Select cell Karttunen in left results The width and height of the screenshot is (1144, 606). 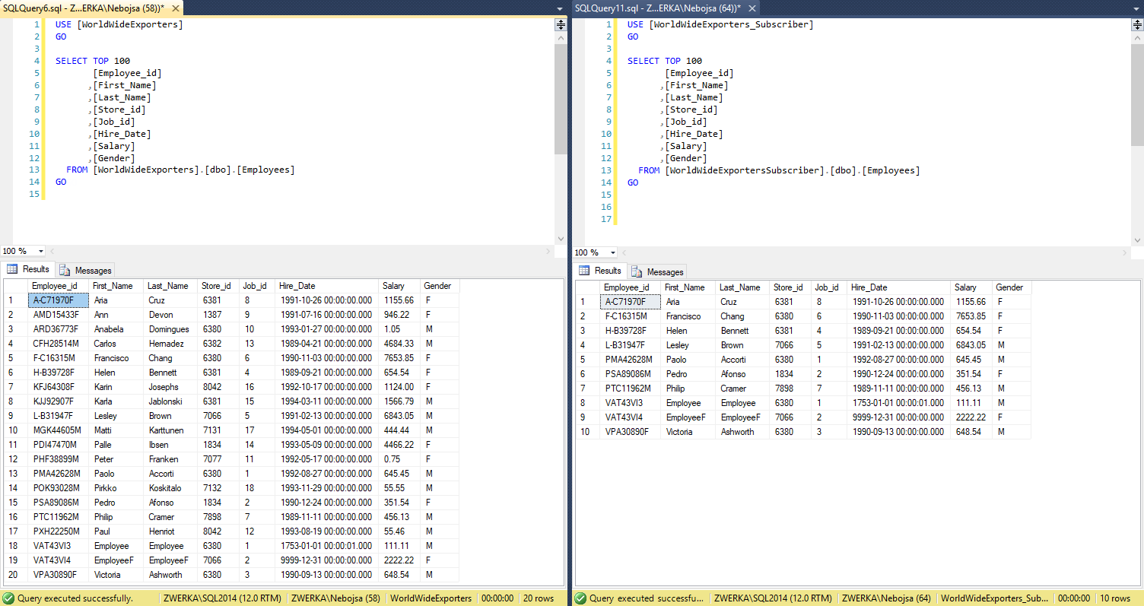[x=170, y=430]
